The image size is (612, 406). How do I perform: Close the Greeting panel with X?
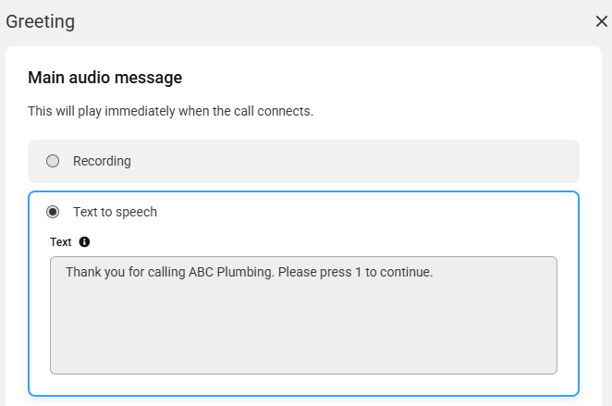pyautogui.click(x=602, y=21)
